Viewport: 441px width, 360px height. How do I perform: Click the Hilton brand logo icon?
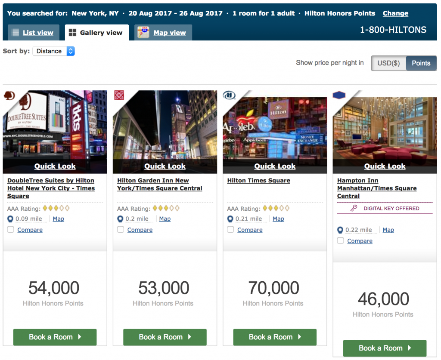229,95
